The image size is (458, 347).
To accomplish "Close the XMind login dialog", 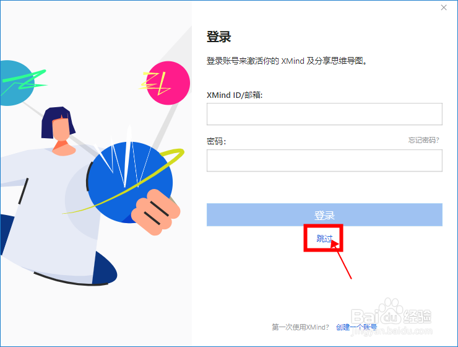I will (x=443, y=7).
